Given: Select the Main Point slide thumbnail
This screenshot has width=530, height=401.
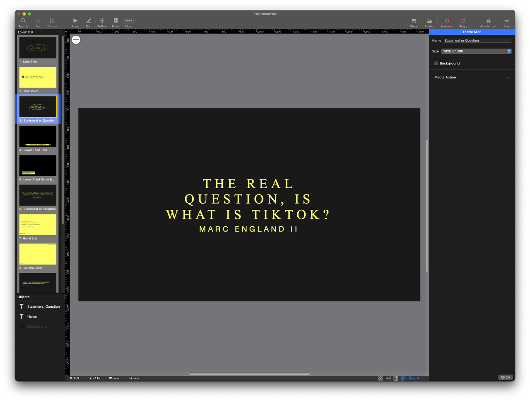Looking at the screenshot, I should pyautogui.click(x=38, y=77).
